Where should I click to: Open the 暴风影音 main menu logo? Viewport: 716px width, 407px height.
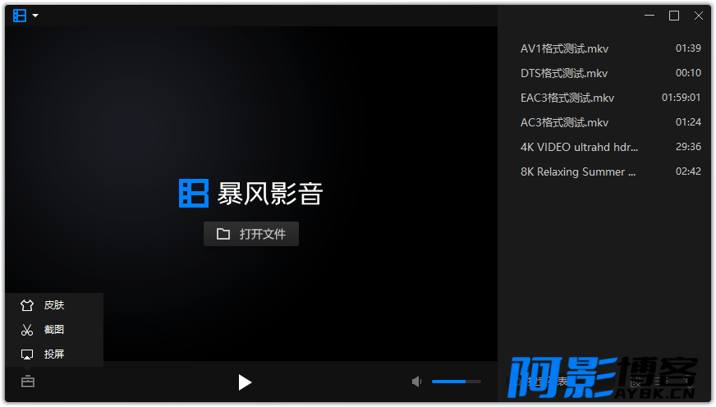[20, 16]
